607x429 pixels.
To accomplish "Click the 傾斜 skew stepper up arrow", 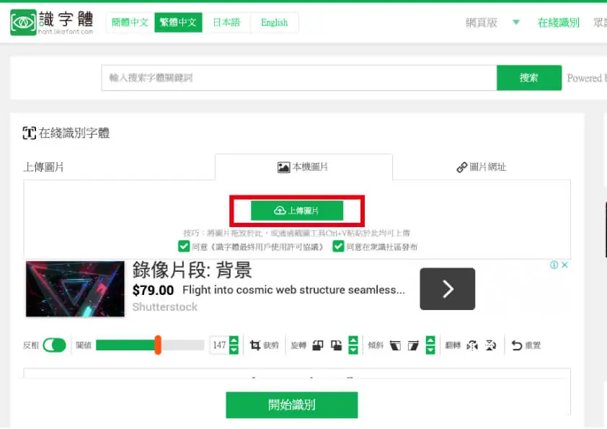I will point(430,340).
